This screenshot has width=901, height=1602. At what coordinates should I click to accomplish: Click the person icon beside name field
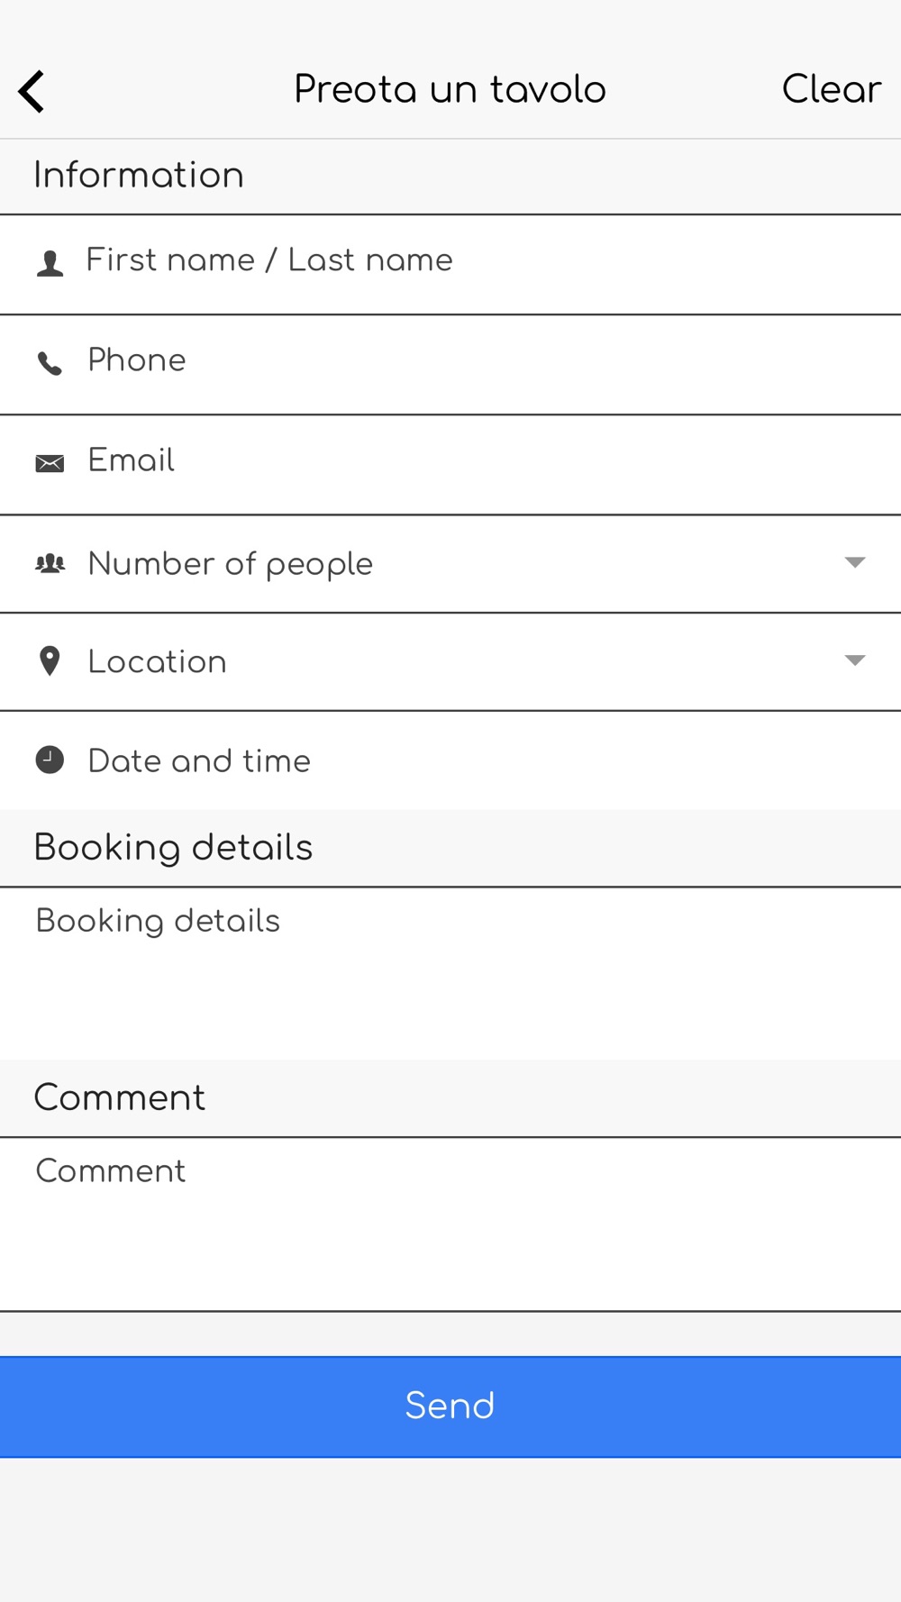pyautogui.click(x=50, y=263)
